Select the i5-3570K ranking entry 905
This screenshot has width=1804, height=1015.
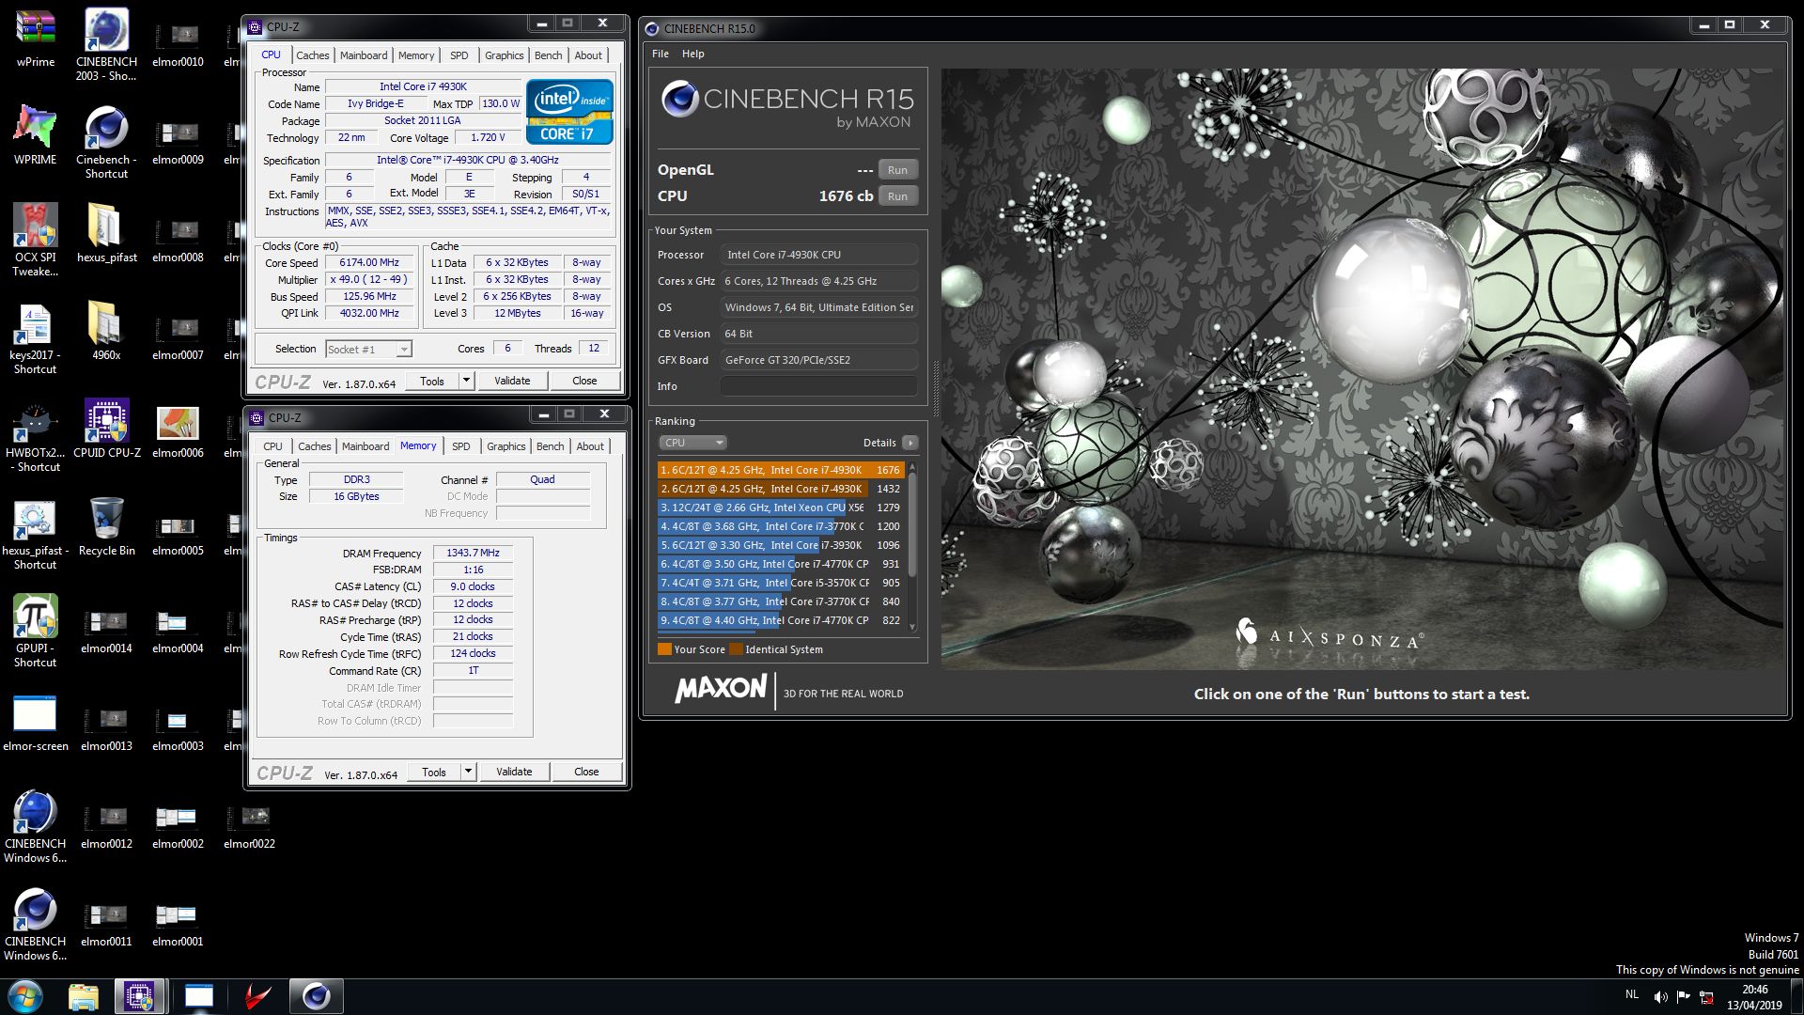click(781, 583)
